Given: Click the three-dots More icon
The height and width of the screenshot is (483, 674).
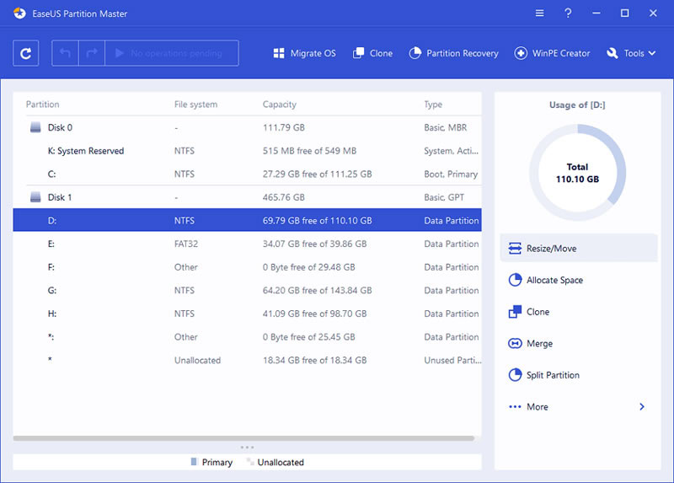Looking at the screenshot, I should 515,407.
